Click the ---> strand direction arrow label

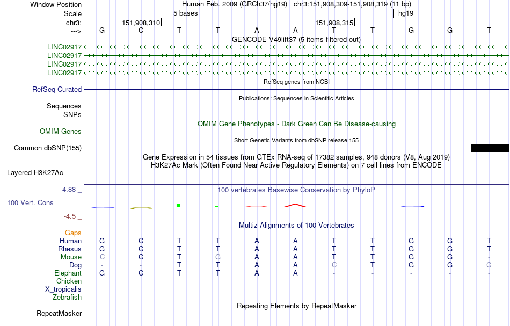pos(76,31)
